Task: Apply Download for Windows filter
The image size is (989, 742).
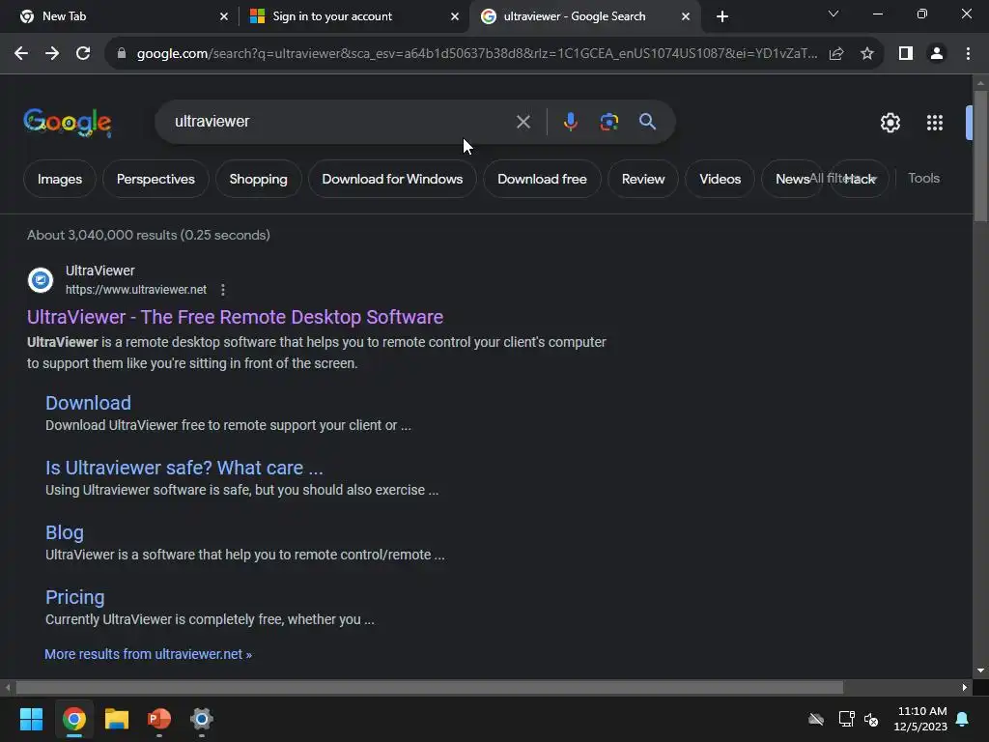Action: [x=392, y=179]
